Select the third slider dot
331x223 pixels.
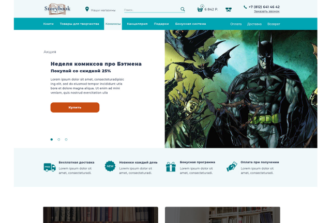pos(66,139)
